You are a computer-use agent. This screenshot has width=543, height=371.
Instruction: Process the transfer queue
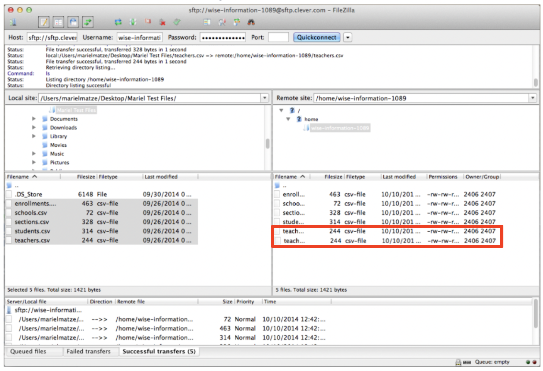133,21
